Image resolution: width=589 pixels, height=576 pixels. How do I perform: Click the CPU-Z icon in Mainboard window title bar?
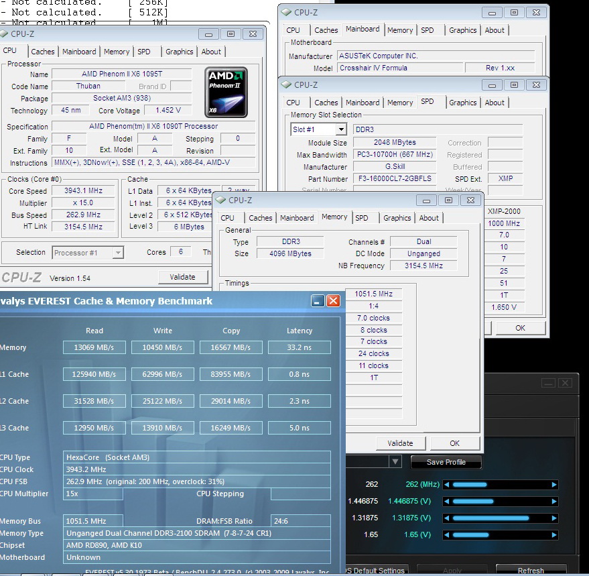286,13
